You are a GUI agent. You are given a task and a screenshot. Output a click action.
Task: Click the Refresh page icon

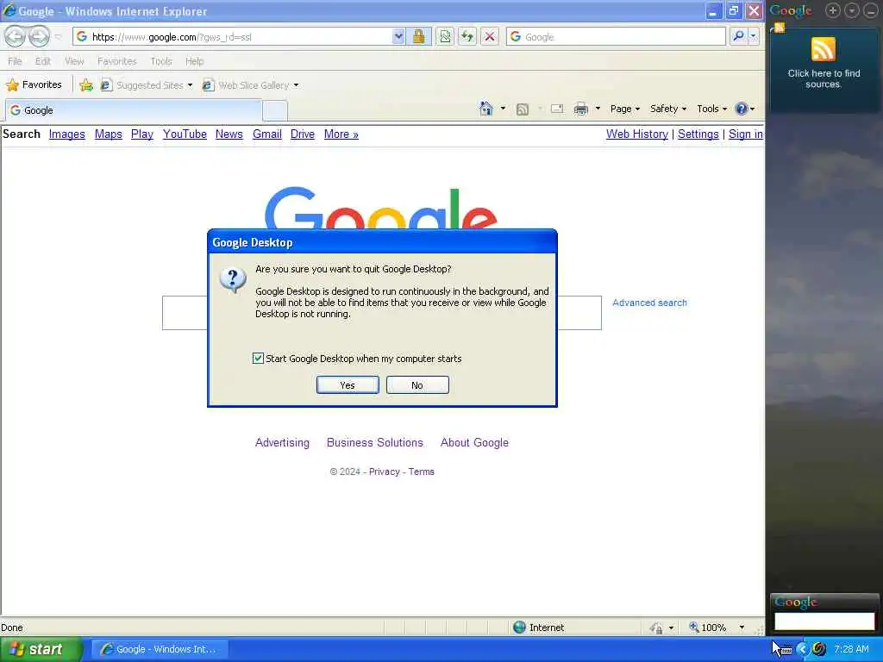pos(467,36)
